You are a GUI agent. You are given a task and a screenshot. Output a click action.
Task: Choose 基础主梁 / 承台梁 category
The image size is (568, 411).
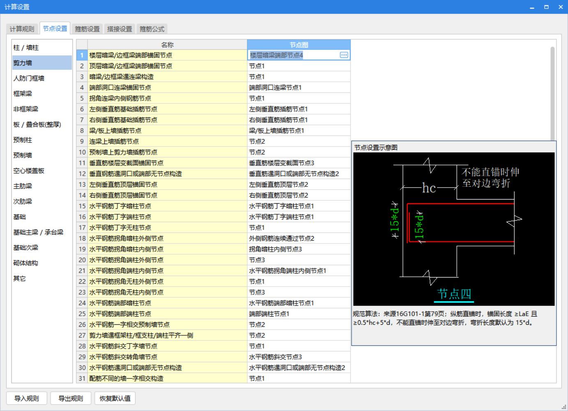coord(42,232)
